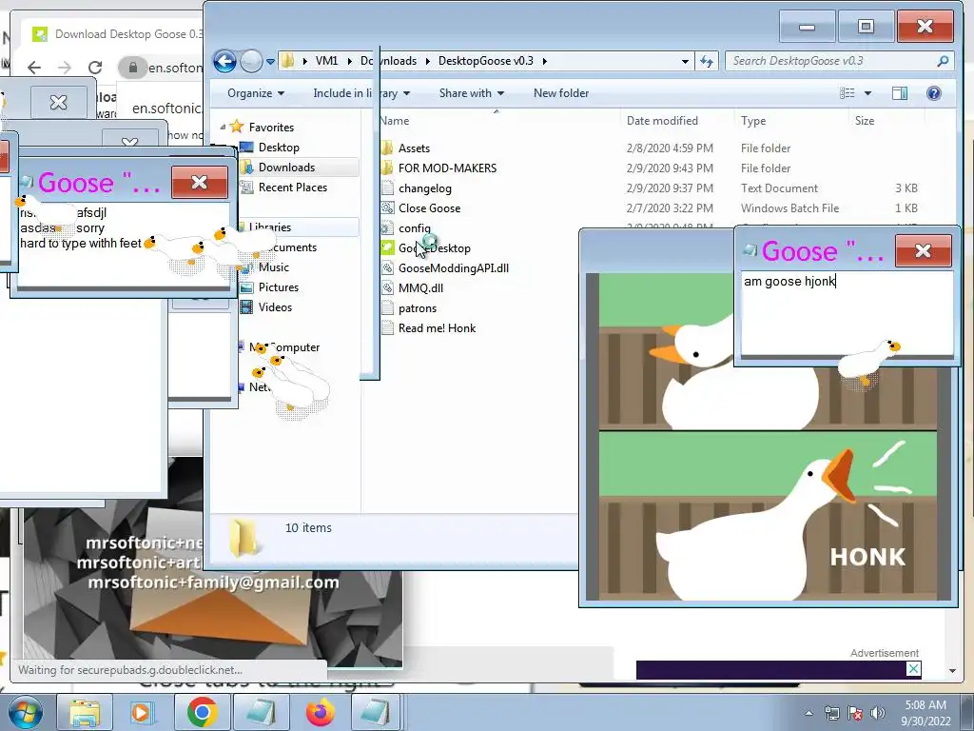The width and height of the screenshot is (974, 731).
Task: Select the changelog text file
Action: (425, 188)
